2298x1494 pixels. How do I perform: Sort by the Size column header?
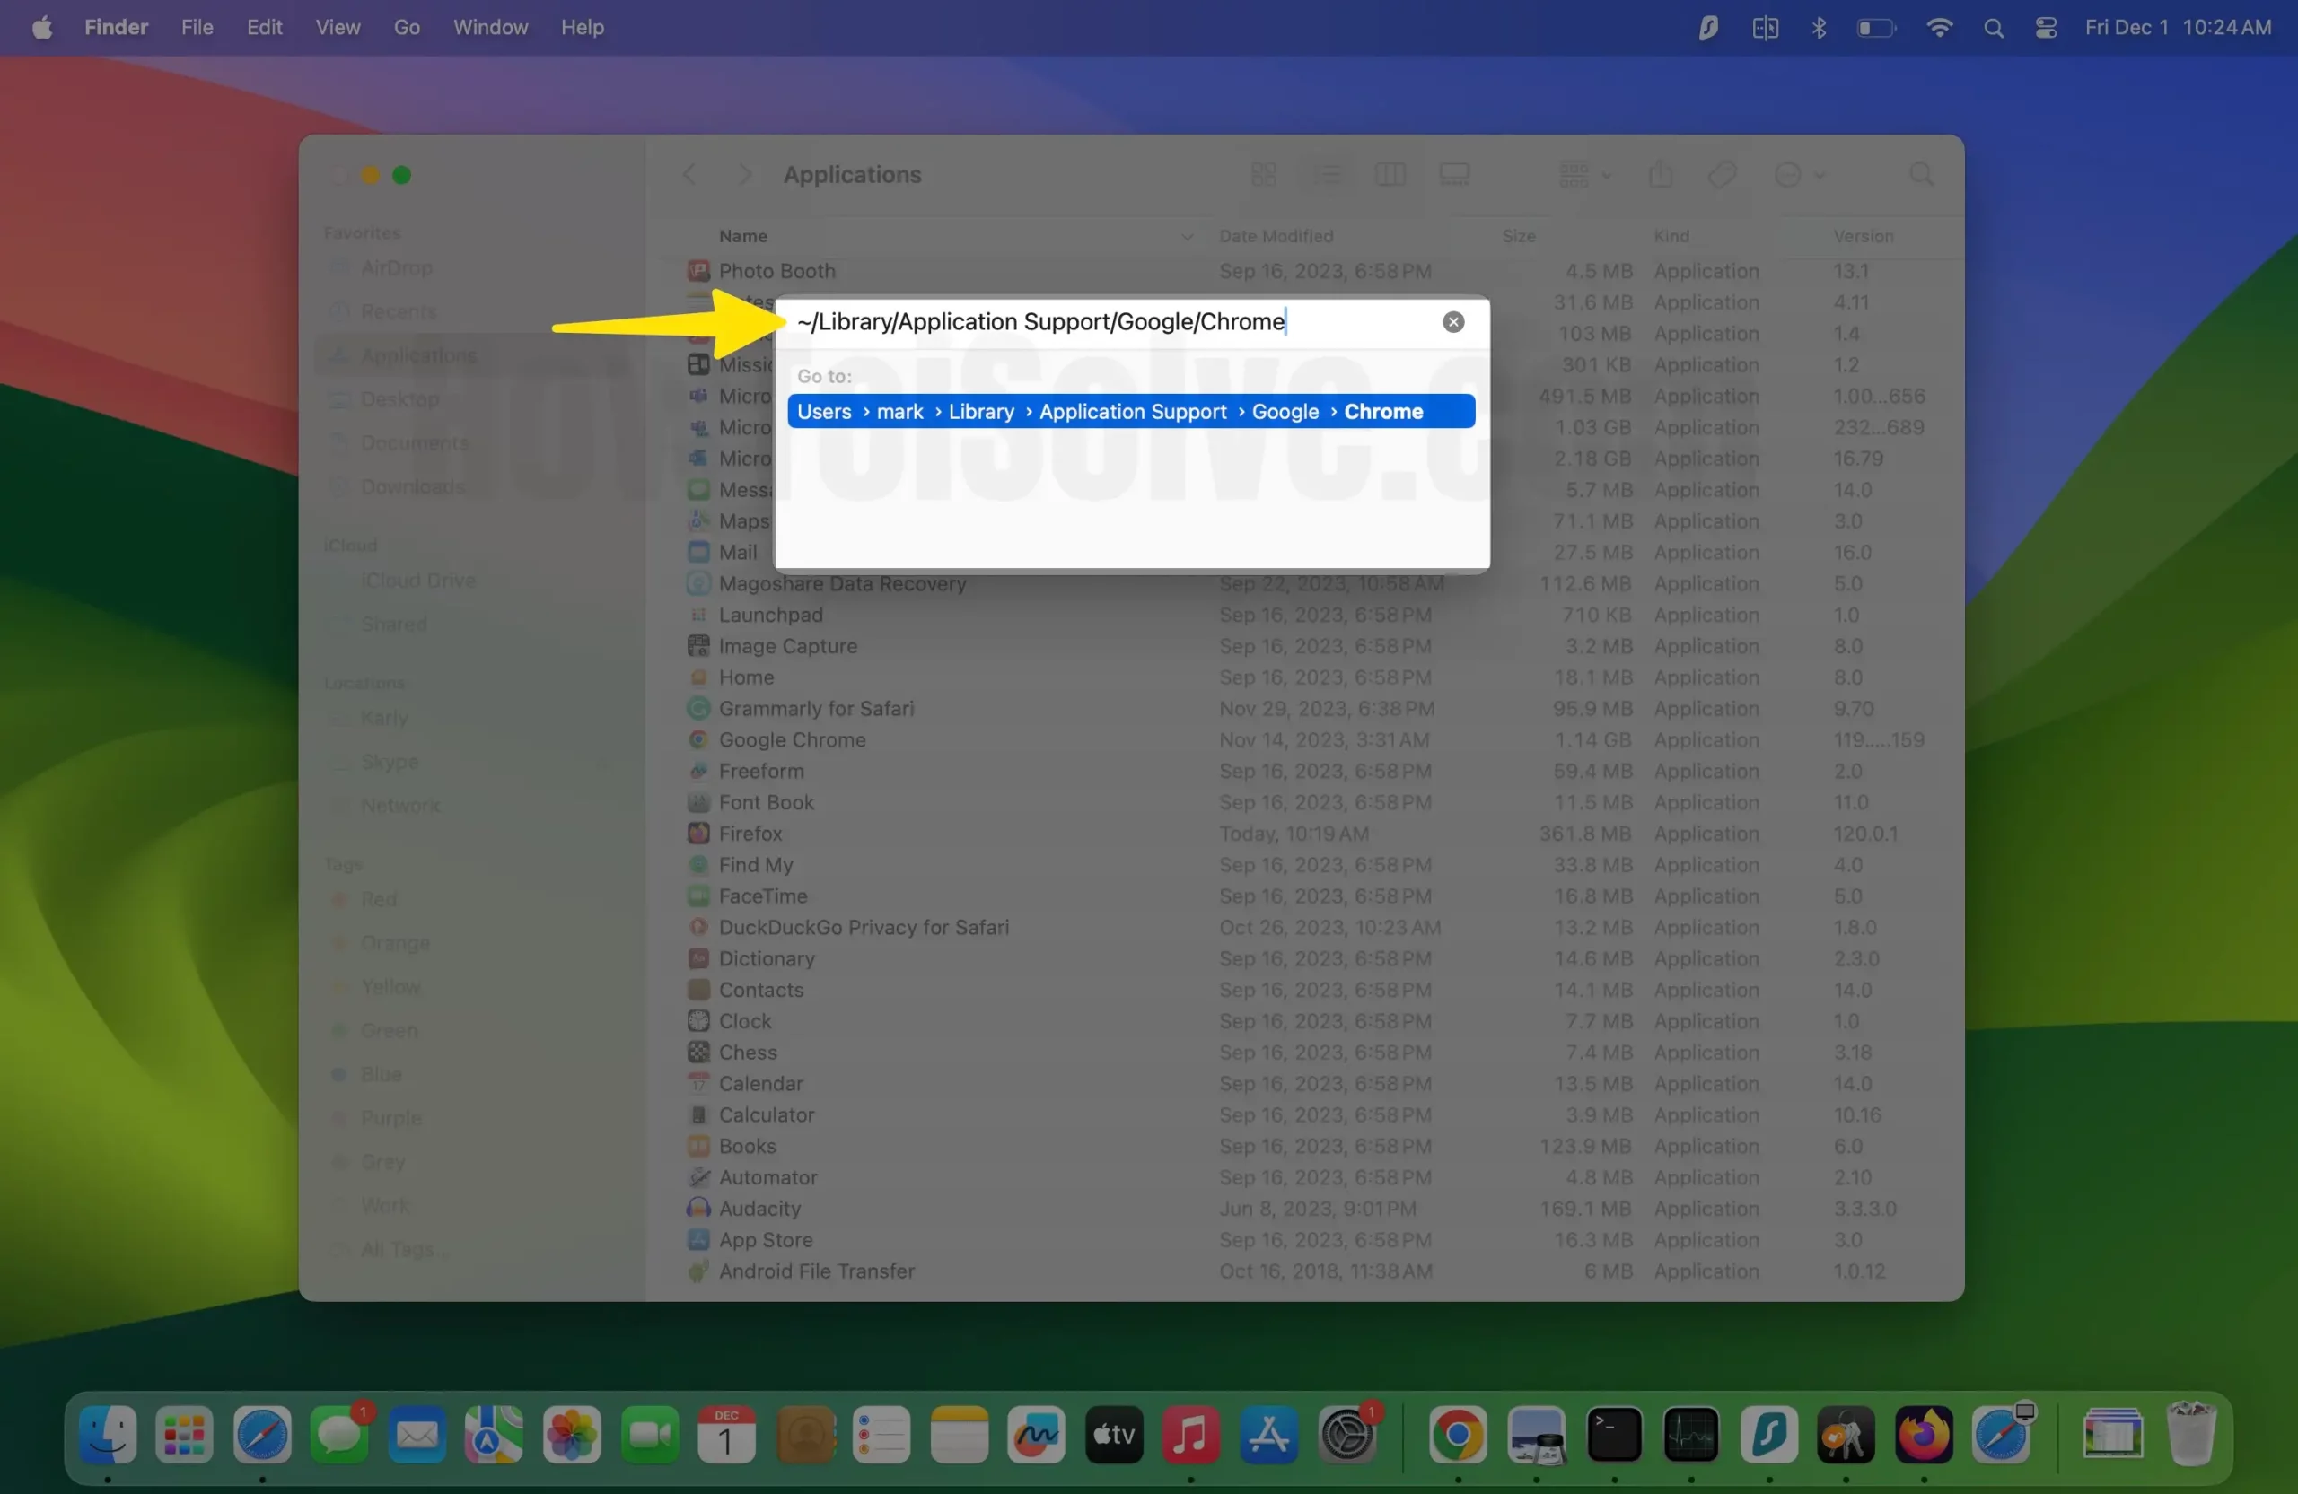1519,237
